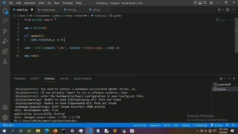The image size is (238, 134).
Task: Click the Ursina folder breadcrumb
Action: coord(68,16)
